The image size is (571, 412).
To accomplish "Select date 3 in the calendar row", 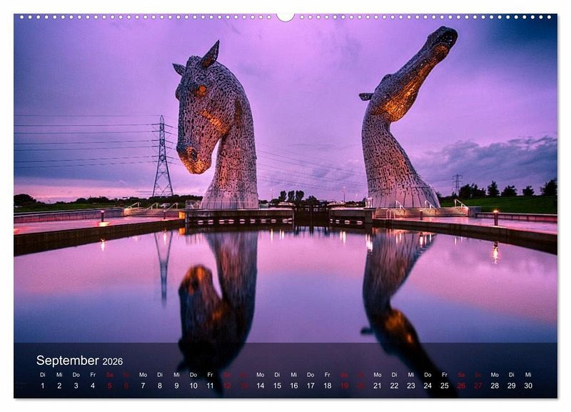I will [76, 386].
